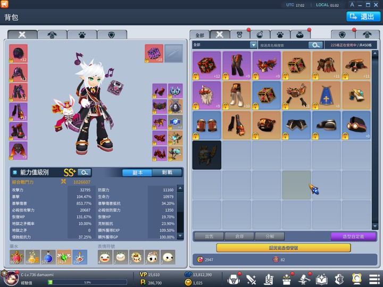
Task: Click the experience progress bar showing 5.9%
Action: pos(87,282)
